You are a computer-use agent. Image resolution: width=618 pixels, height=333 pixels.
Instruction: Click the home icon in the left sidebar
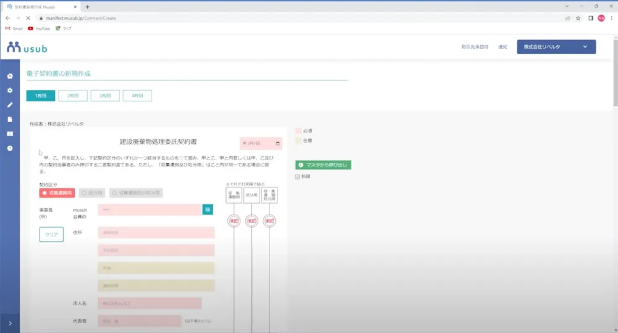click(10, 76)
